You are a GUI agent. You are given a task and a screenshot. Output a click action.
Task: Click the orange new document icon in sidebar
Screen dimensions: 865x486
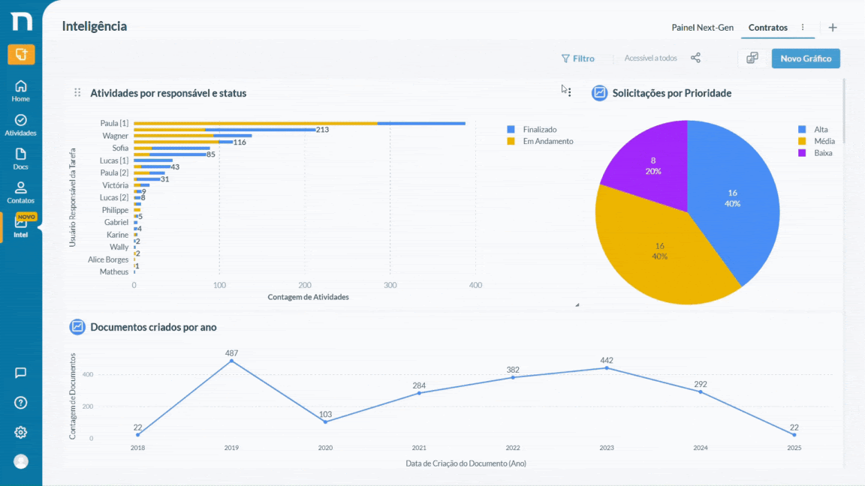21,55
